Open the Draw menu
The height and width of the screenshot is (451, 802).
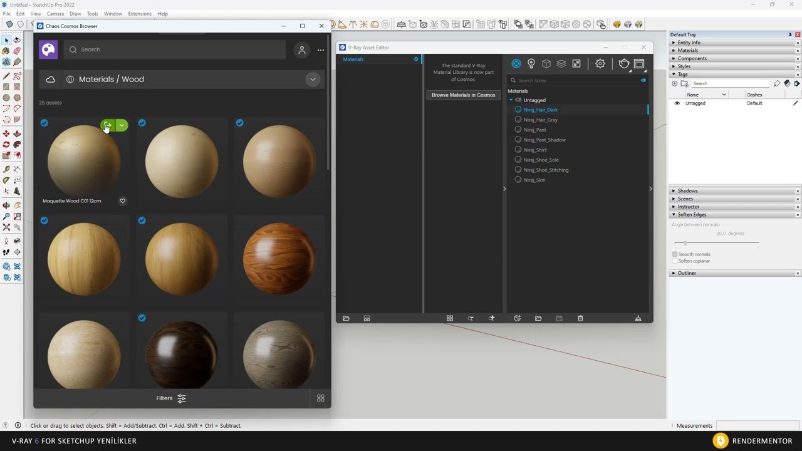click(x=75, y=14)
